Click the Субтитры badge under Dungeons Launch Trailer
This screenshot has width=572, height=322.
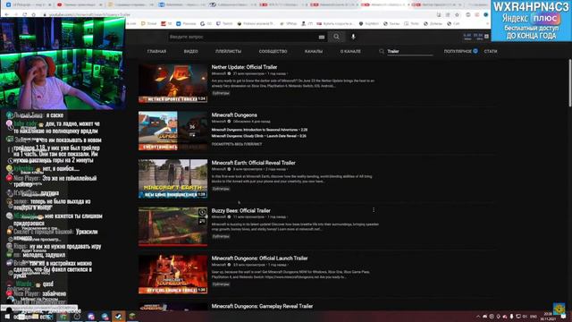(221, 284)
